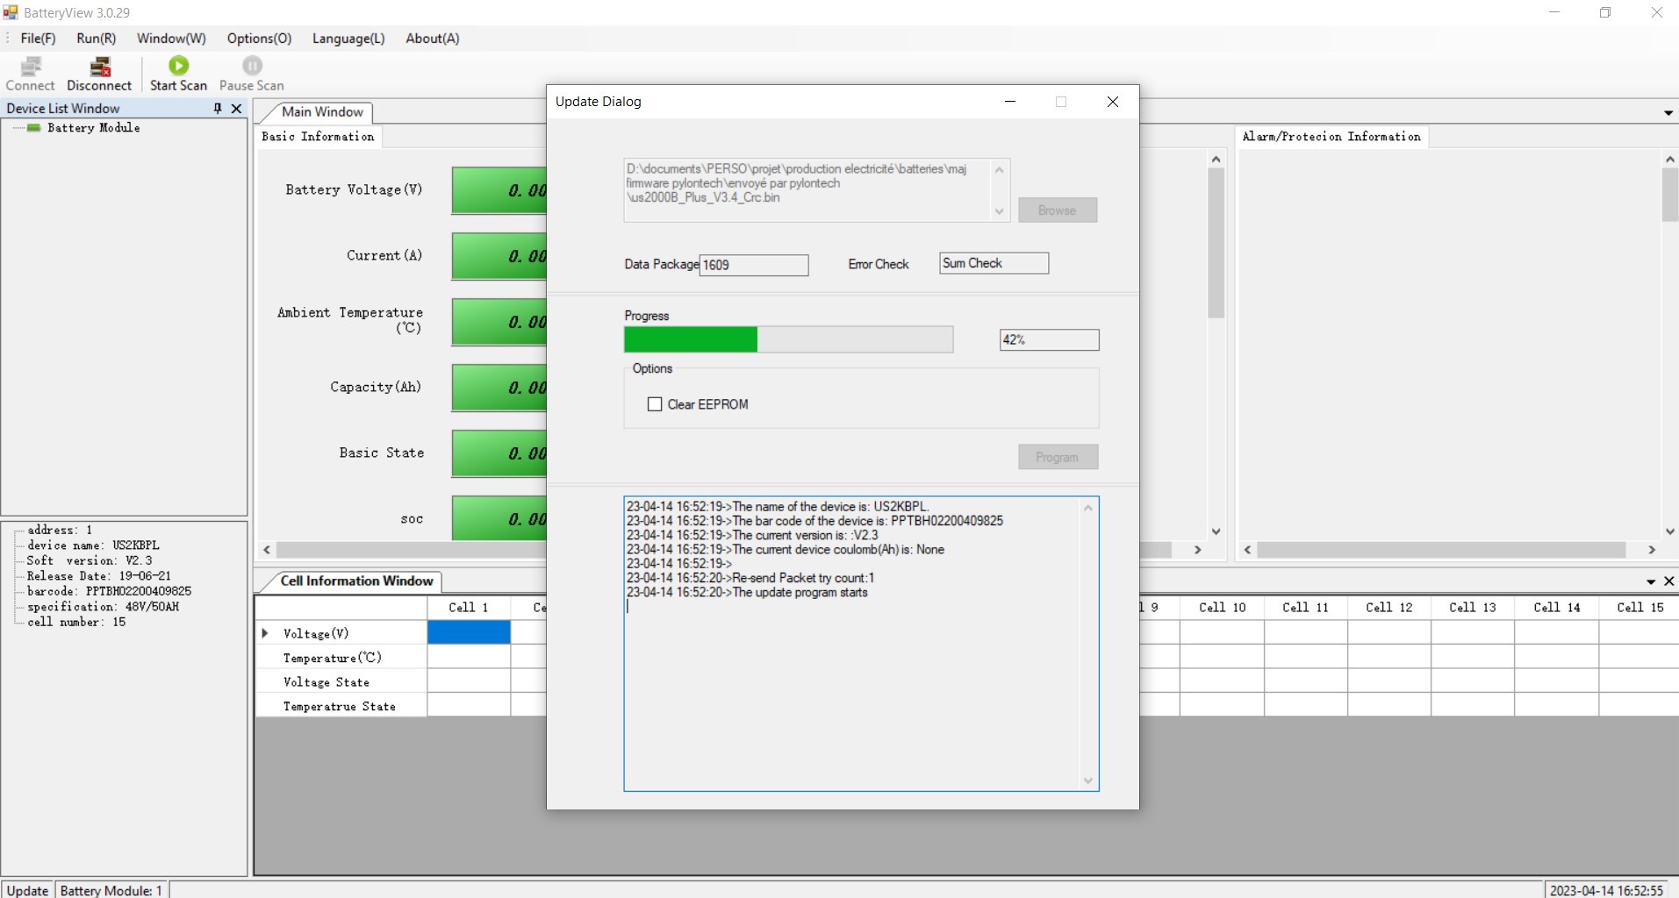1679x898 pixels.
Task: Pin the Device List Window panel
Action: [218, 108]
